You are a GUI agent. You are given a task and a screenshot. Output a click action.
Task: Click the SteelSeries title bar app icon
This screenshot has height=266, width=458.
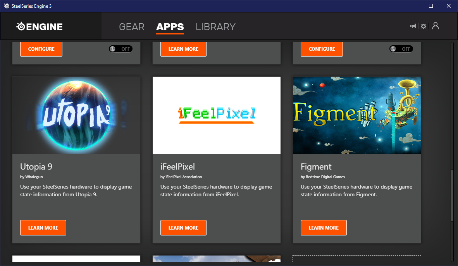pos(7,6)
